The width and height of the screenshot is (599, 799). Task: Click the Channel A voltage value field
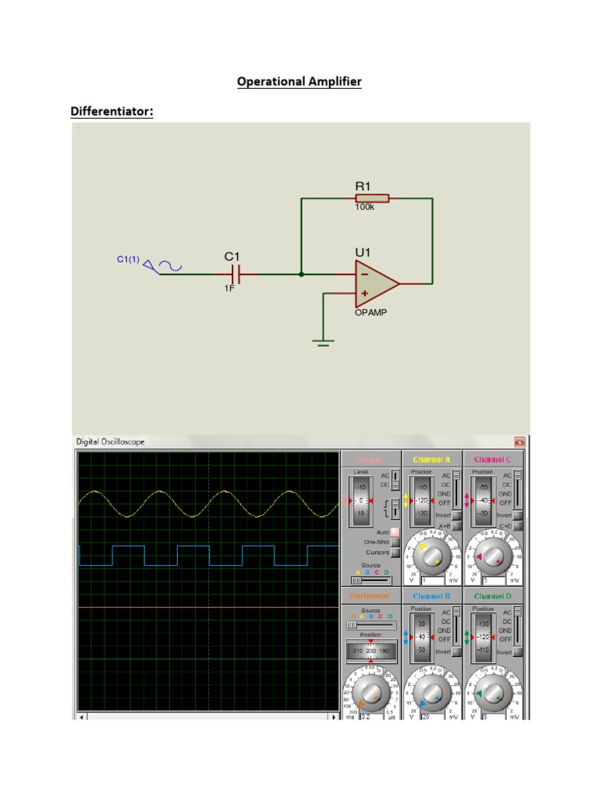point(433,581)
